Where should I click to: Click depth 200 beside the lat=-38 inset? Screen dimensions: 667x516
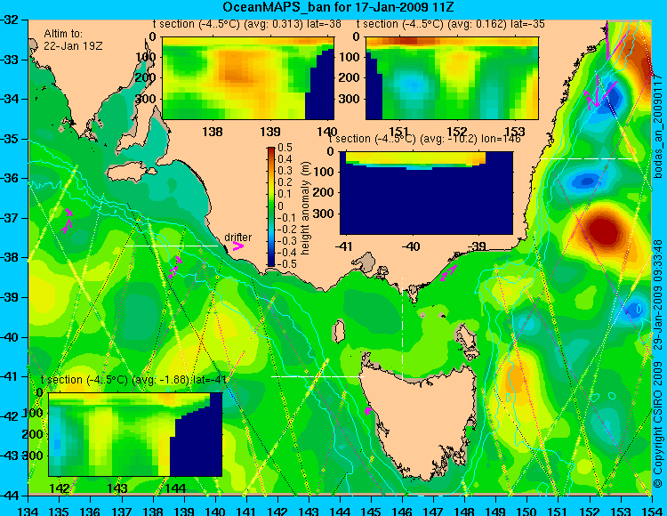click(x=148, y=78)
